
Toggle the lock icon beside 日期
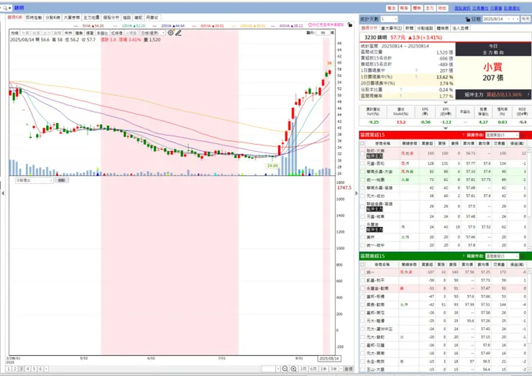click(x=467, y=19)
